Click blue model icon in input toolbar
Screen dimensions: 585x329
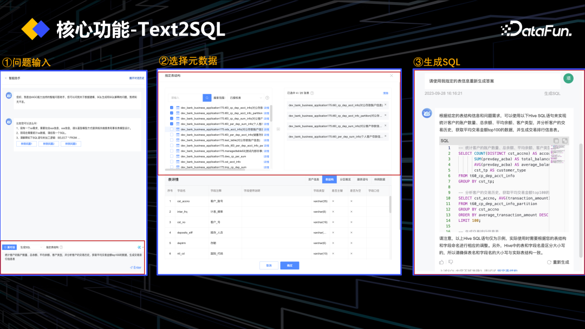[x=139, y=247]
